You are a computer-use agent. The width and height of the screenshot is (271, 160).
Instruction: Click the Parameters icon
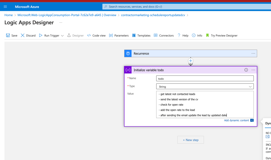coord(111,35)
